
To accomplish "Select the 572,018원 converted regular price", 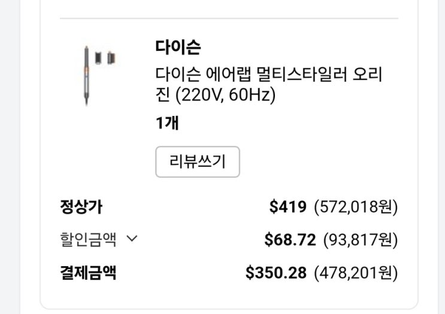I will click(356, 208).
